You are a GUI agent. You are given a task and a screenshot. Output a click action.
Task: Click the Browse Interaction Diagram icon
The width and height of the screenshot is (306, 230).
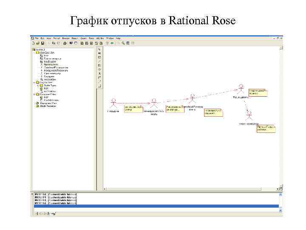click(x=87, y=43)
